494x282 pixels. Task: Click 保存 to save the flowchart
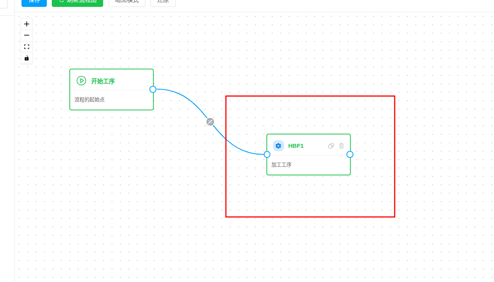(34, 2)
